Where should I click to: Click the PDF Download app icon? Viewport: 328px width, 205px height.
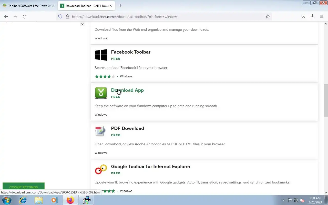[100, 131]
